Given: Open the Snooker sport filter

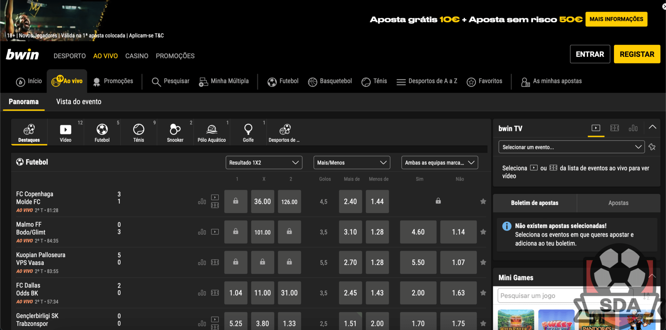Looking at the screenshot, I should click(175, 133).
